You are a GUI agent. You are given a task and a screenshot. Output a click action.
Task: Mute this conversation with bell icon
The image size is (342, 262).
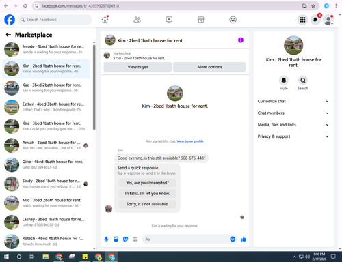tap(284, 81)
